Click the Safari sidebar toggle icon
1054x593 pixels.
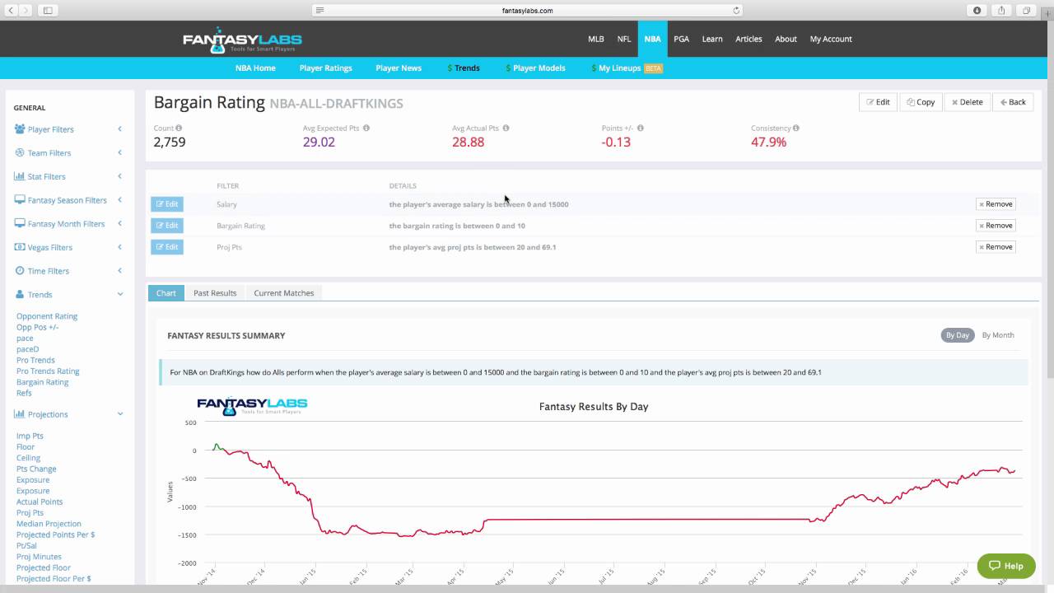pos(48,10)
